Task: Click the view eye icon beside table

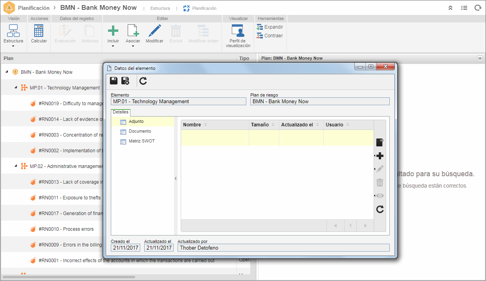Action: pyautogui.click(x=380, y=196)
